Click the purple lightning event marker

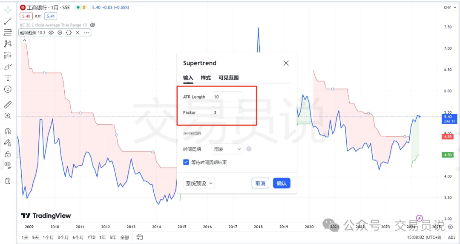tap(420, 218)
